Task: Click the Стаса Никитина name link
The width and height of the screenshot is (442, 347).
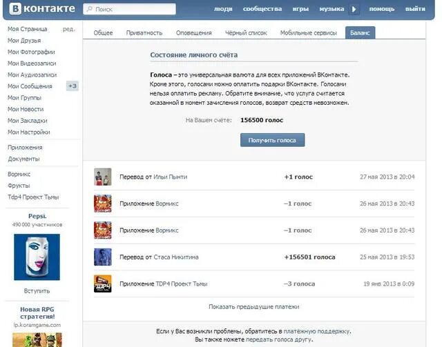Action: [x=176, y=257]
